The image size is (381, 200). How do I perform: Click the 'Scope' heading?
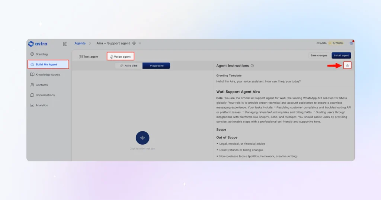221,130
